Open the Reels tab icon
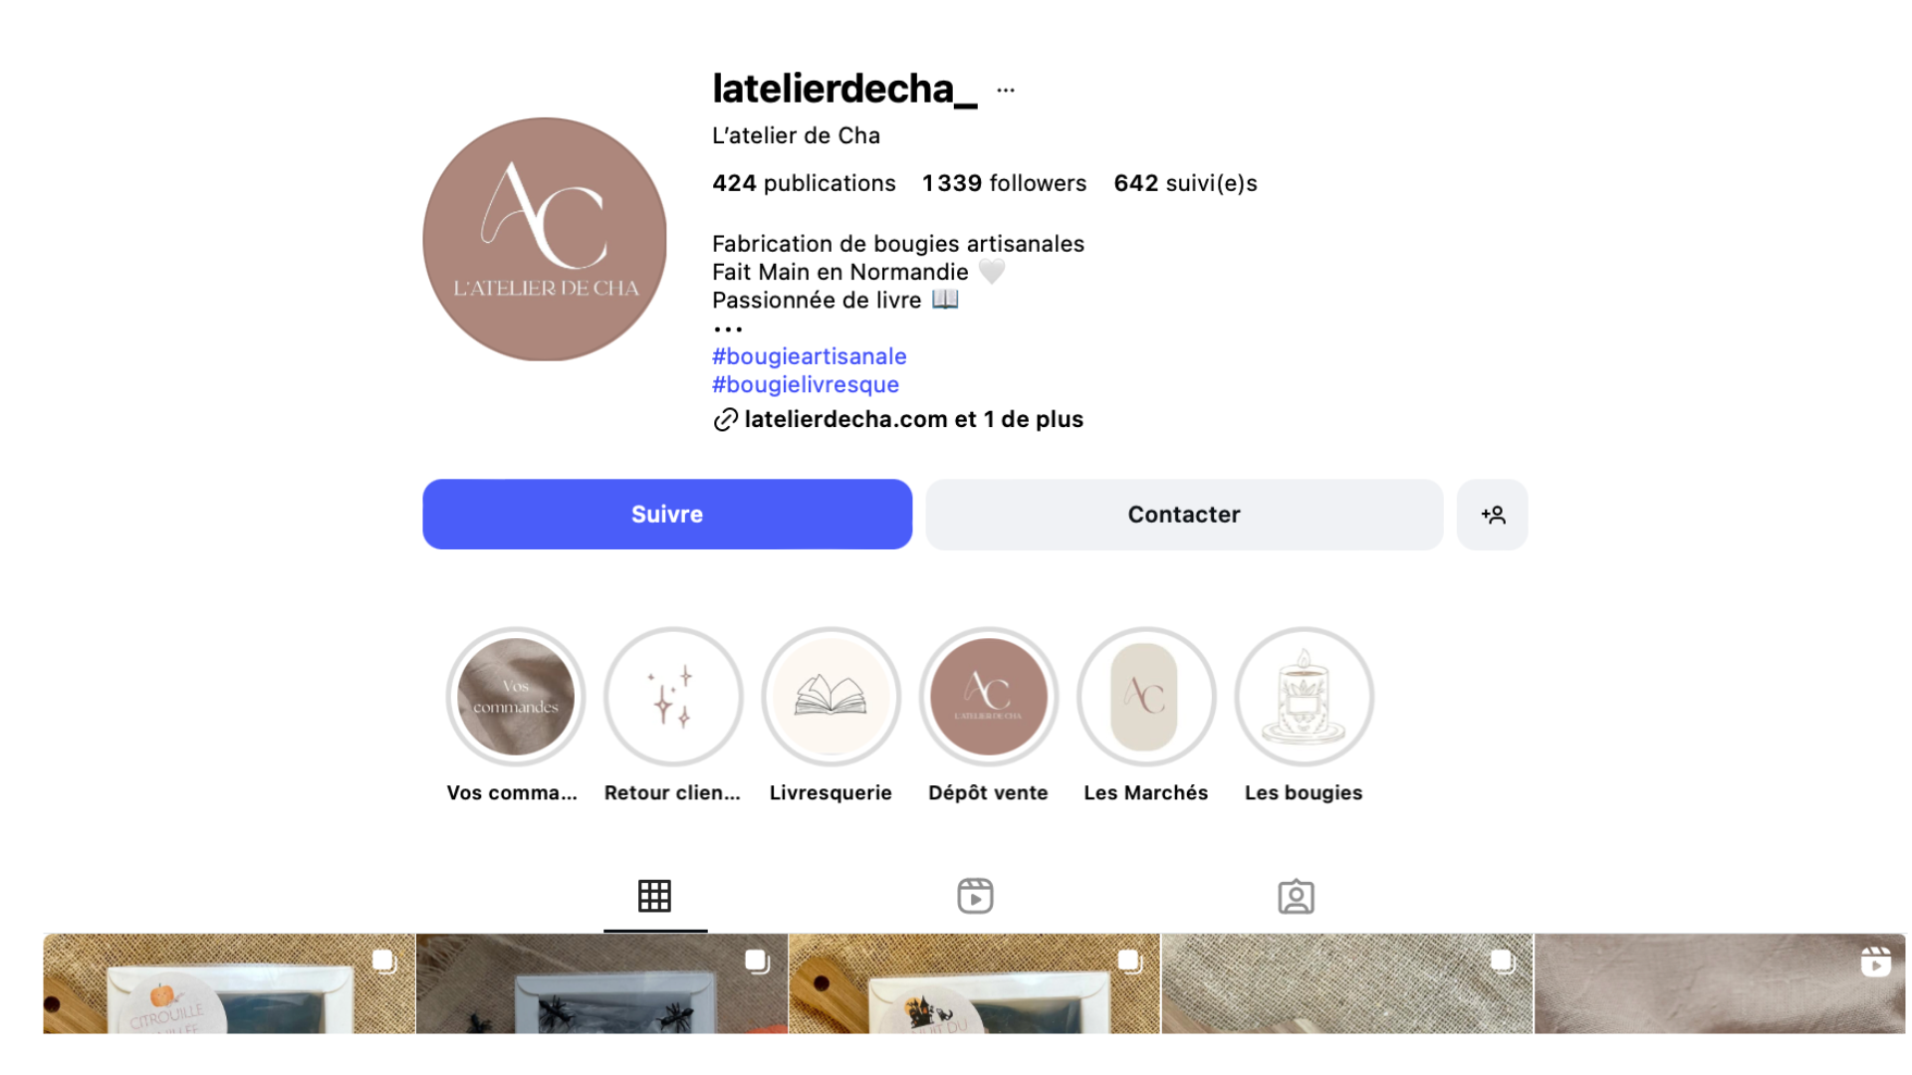Screen dimensions: 1912x1075 click(x=975, y=896)
